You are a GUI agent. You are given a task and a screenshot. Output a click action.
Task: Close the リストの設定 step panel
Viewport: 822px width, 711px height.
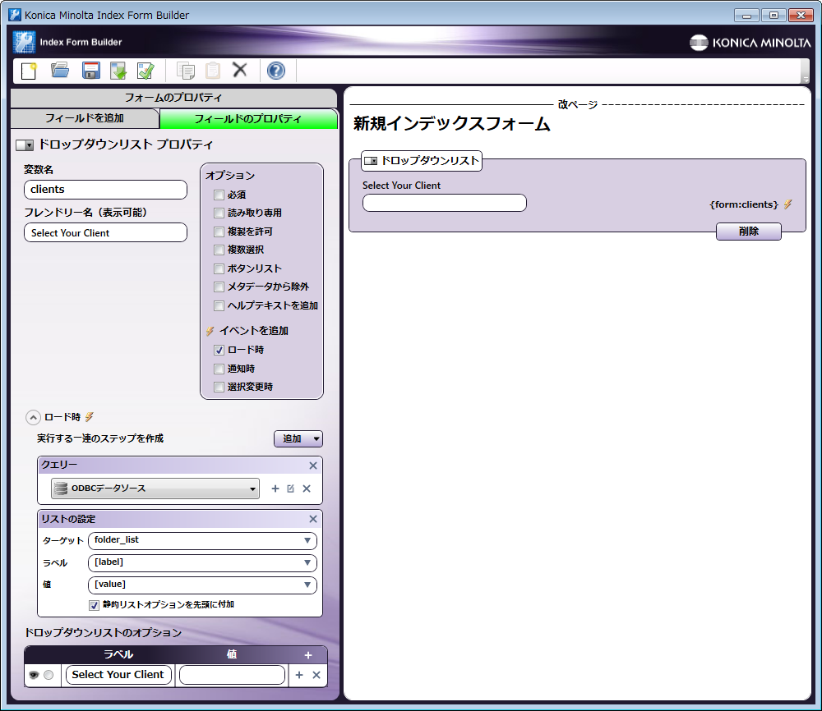coord(313,519)
